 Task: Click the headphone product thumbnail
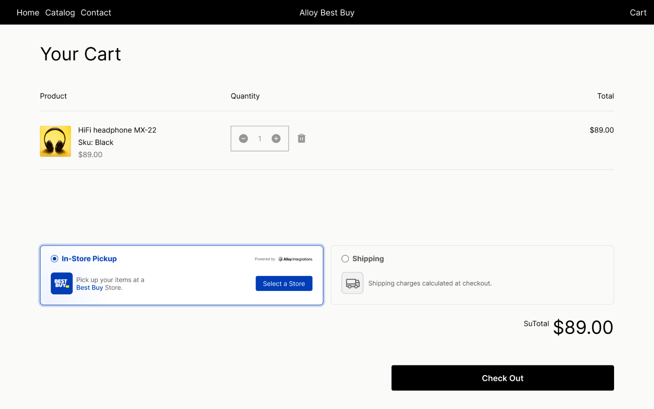click(55, 141)
